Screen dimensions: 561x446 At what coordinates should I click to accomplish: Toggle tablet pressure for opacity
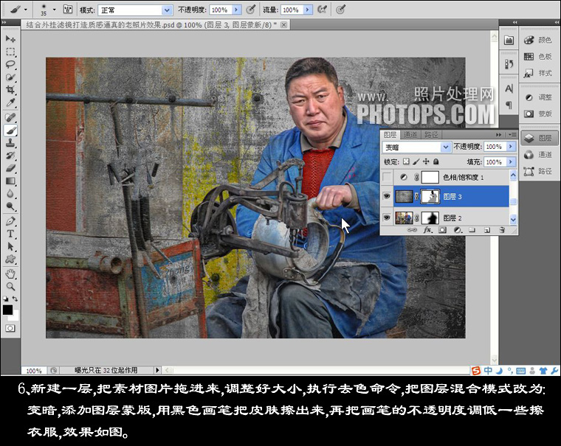coord(251,10)
